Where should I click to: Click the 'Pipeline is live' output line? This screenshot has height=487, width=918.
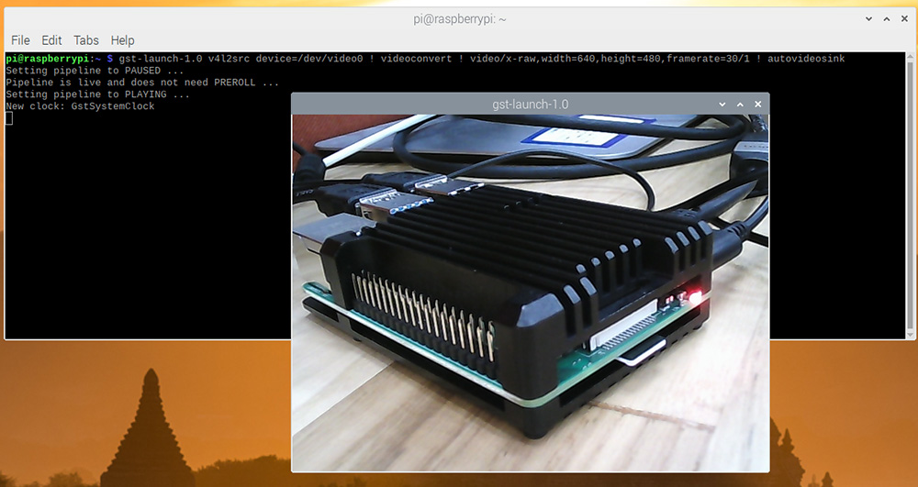(142, 83)
